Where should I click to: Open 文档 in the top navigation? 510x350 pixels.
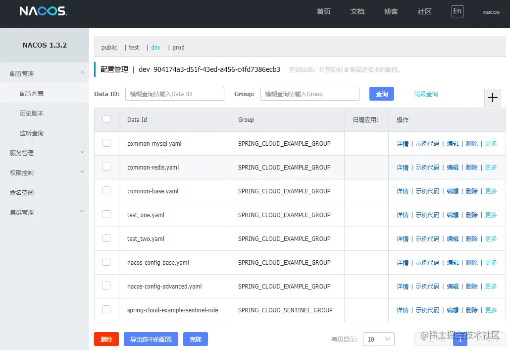357,11
